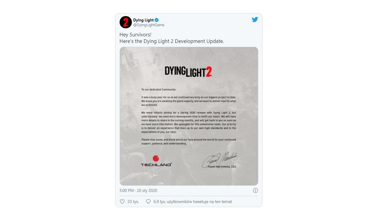
Task: Like the tweet with the heart icon
Action: tap(122, 201)
